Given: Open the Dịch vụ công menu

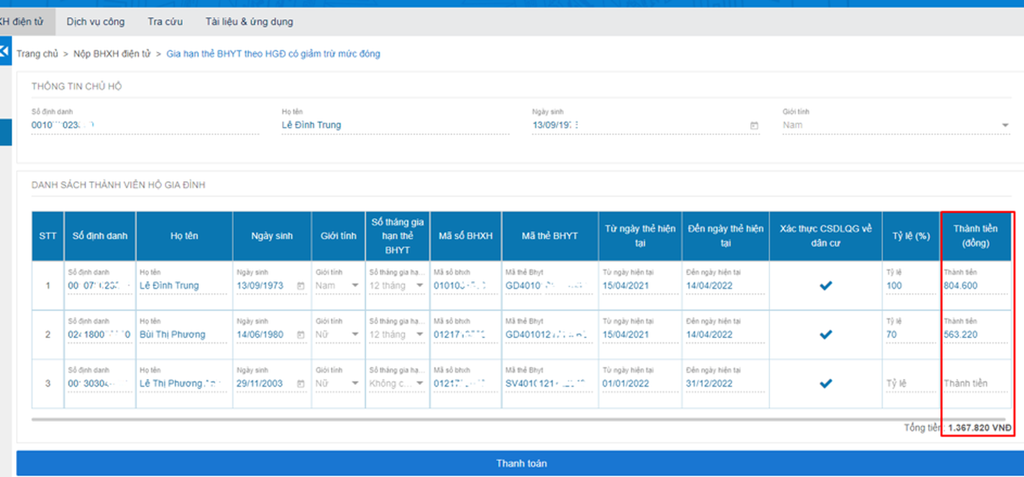Looking at the screenshot, I should point(95,22).
